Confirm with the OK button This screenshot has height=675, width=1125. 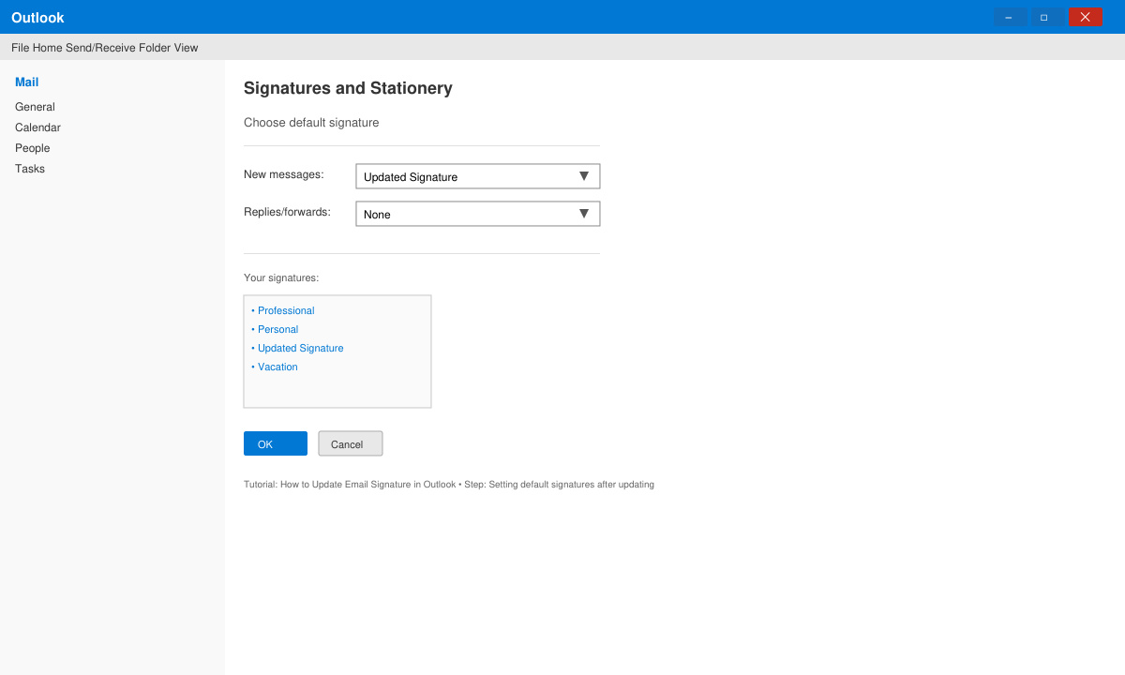[276, 443]
